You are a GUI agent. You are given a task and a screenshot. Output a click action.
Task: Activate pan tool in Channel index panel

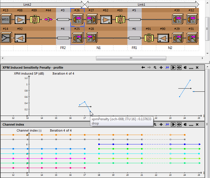(161, 124)
